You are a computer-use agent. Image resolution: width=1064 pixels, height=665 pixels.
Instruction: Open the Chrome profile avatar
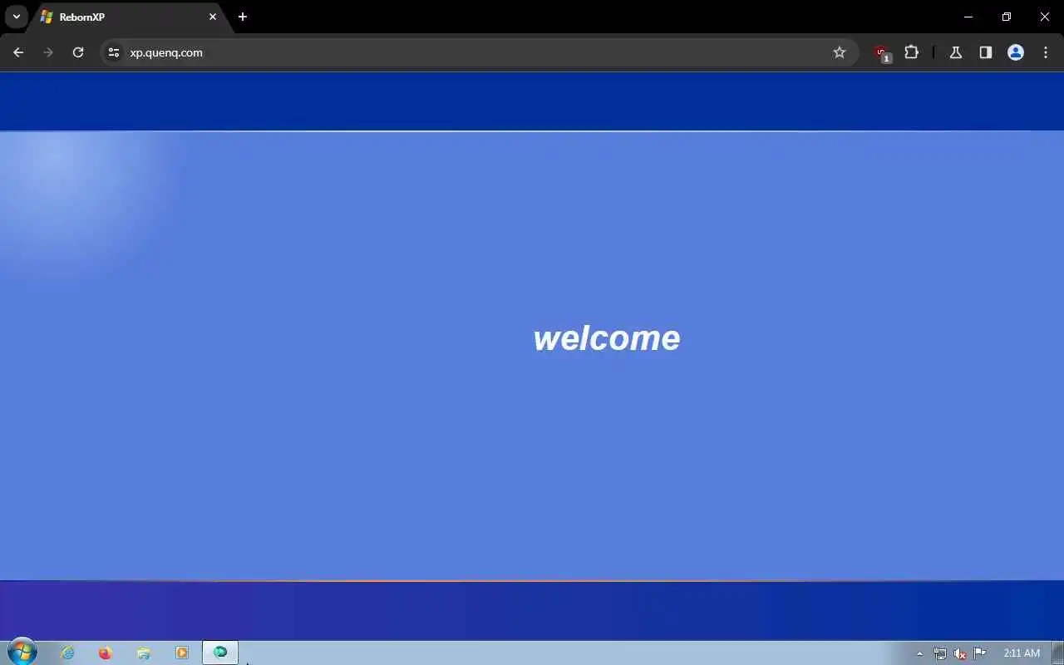click(x=1016, y=52)
